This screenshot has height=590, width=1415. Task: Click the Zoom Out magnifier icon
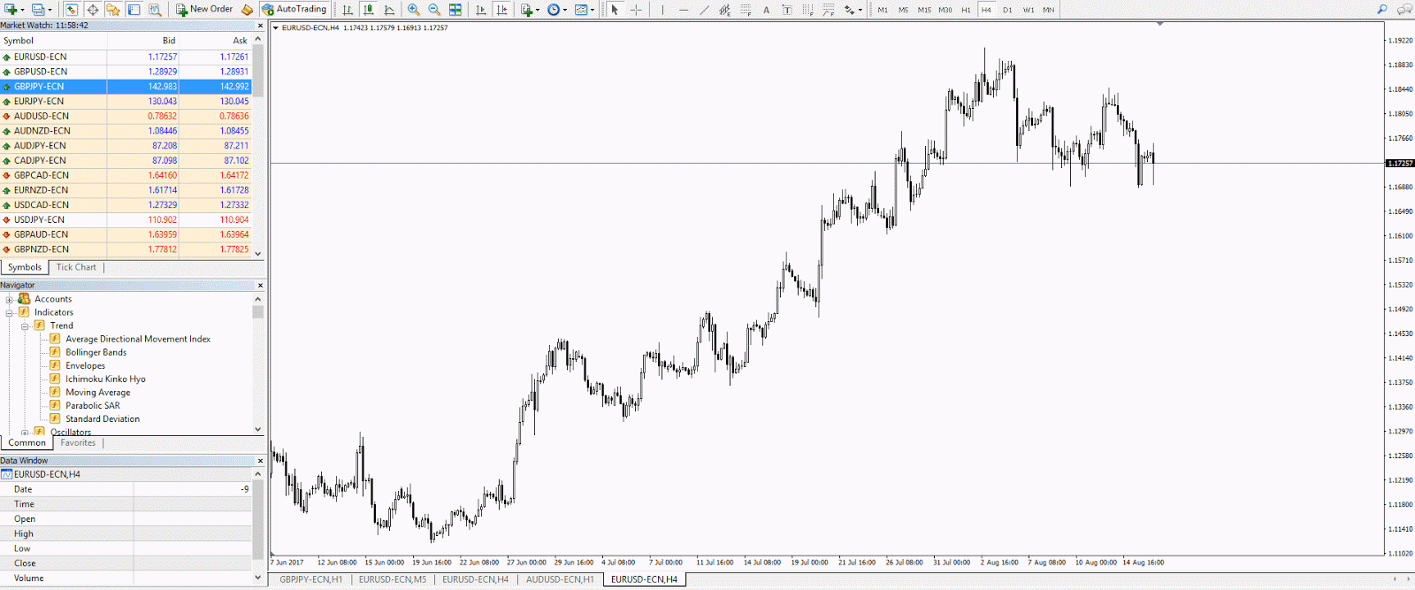click(x=434, y=10)
